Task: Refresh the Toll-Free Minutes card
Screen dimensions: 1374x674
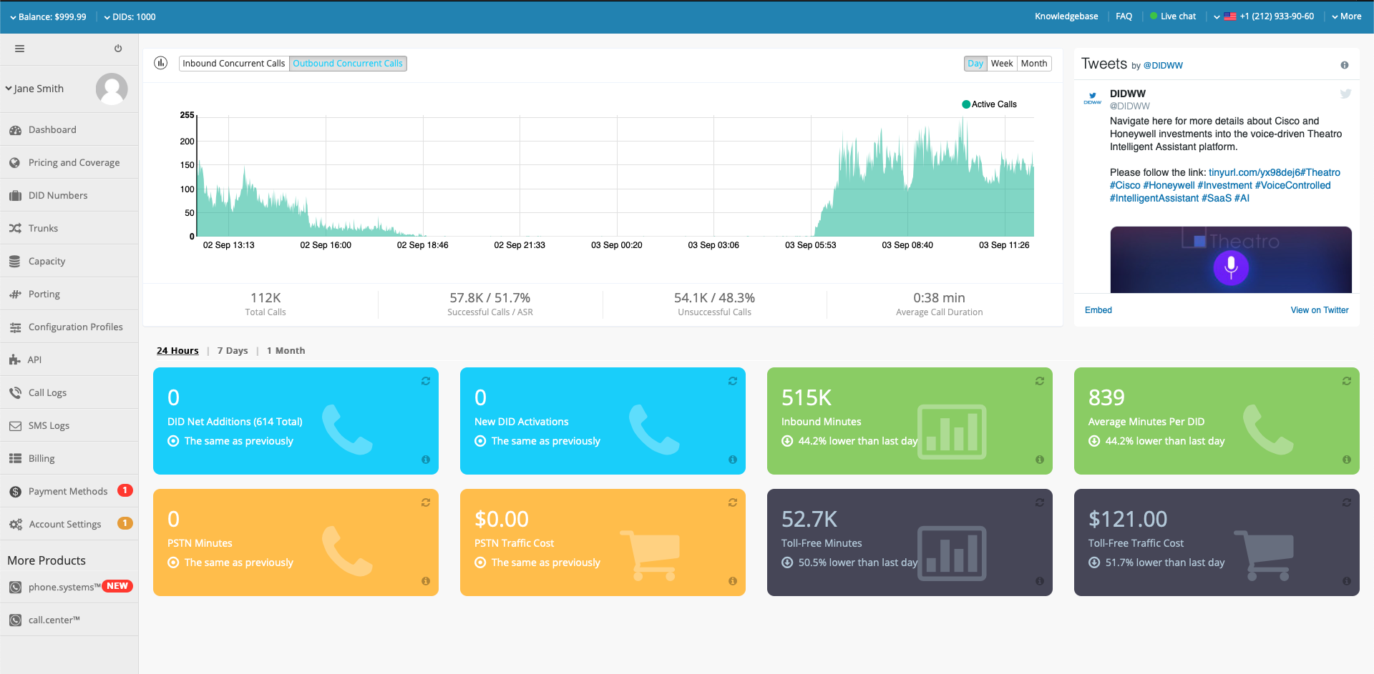Action: [1040, 502]
